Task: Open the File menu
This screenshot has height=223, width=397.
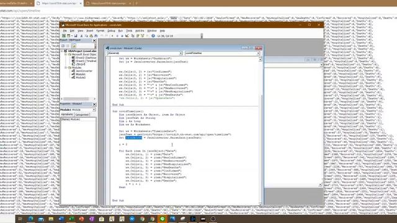Action: (65, 30)
